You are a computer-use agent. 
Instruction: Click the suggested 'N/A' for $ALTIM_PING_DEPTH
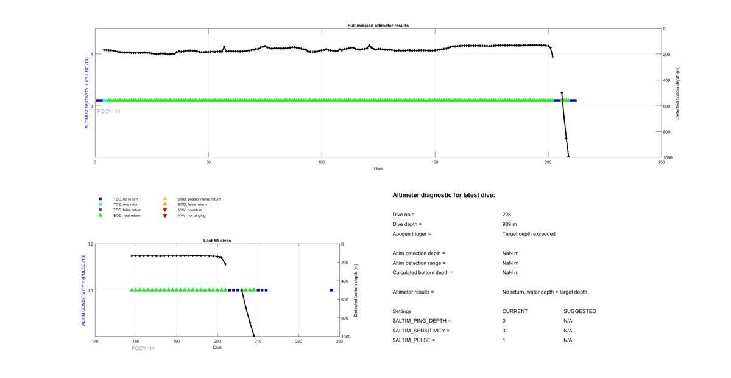(x=568, y=321)
